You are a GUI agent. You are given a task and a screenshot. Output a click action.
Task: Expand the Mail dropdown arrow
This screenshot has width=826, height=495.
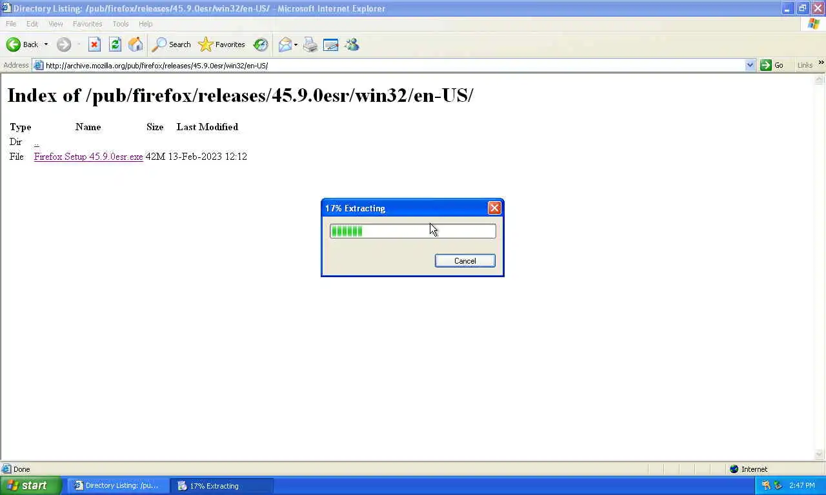click(x=296, y=44)
